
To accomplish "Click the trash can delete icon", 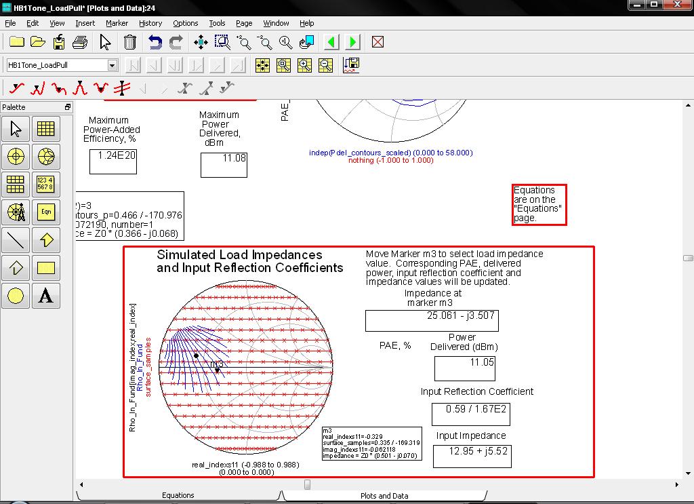I will click(x=130, y=42).
